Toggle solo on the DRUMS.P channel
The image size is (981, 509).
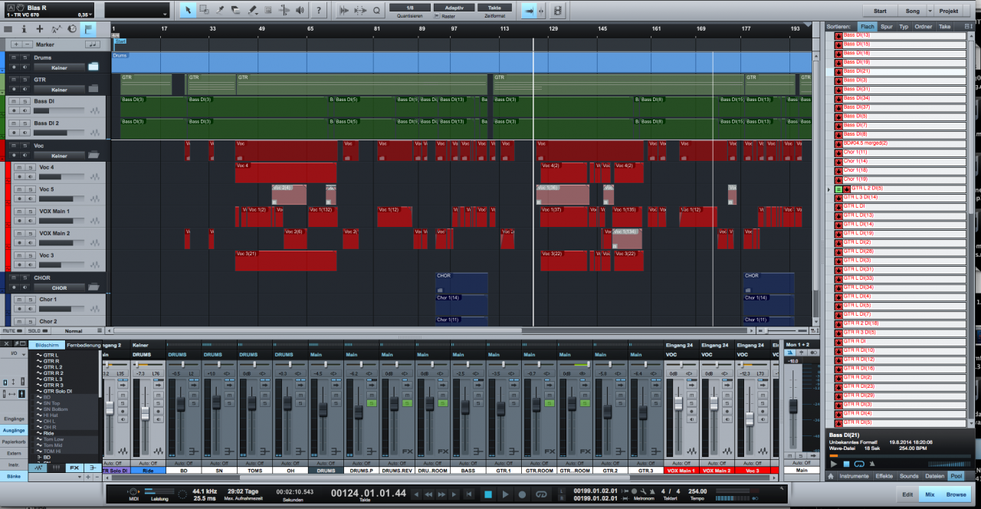point(371,402)
